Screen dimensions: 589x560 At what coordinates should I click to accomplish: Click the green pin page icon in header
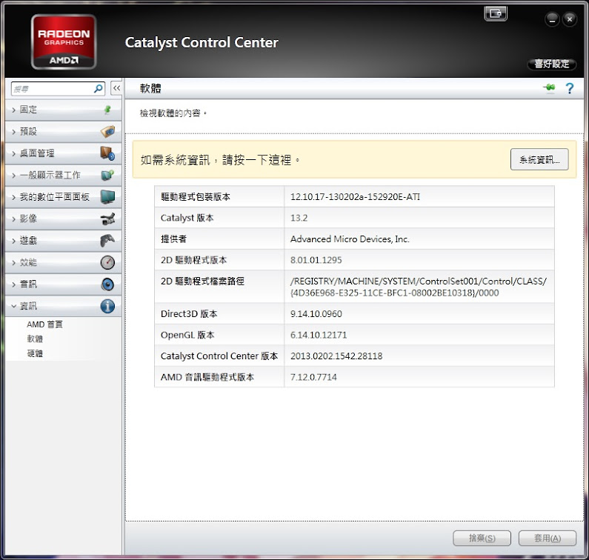tap(549, 88)
